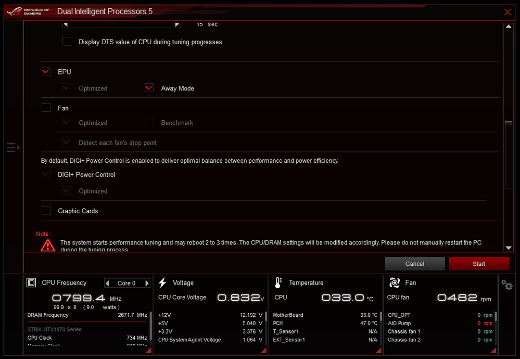Click the Fan panel icon
The width and height of the screenshot is (520, 359).
click(x=395, y=283)
